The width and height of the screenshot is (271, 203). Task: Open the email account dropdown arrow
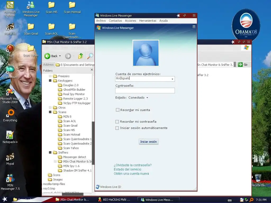(x=172, y=79)
